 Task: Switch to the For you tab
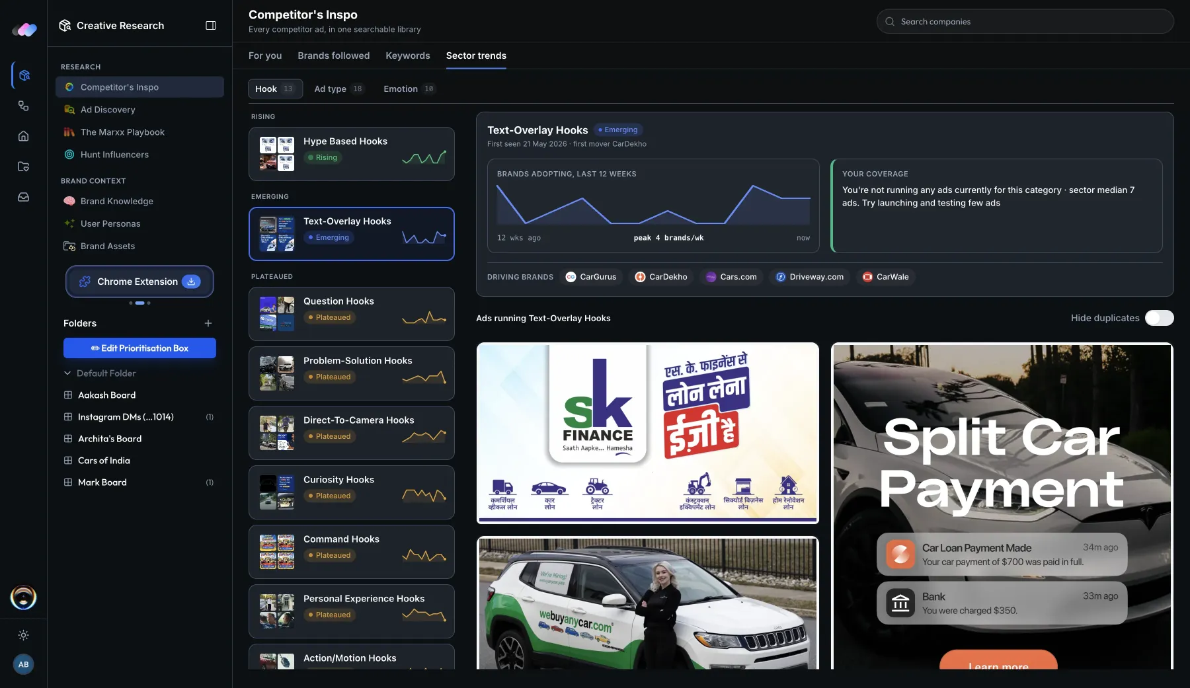[x=265, y=56]
